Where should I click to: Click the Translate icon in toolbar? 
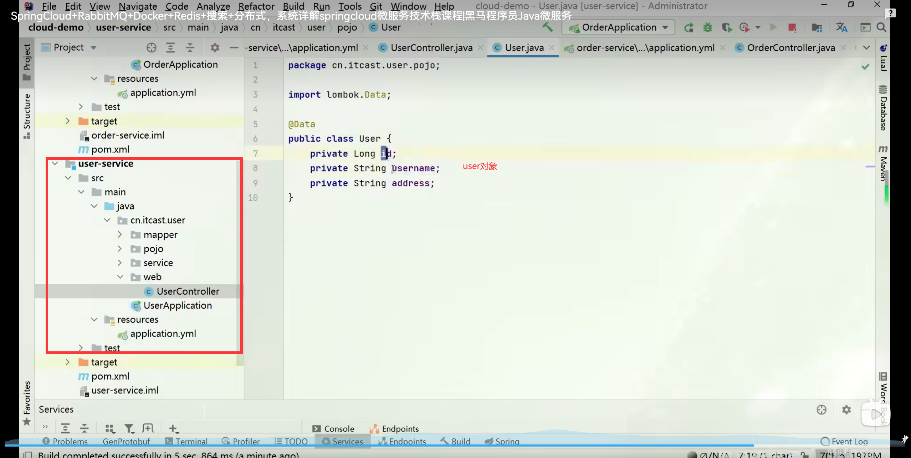841,27
